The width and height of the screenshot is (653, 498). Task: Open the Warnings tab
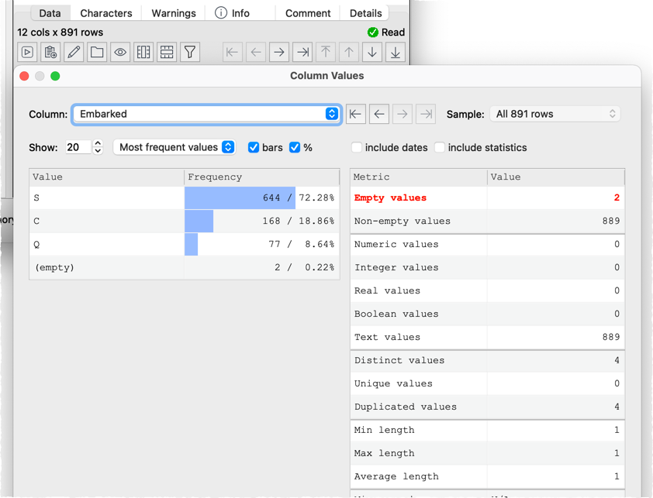173,12
